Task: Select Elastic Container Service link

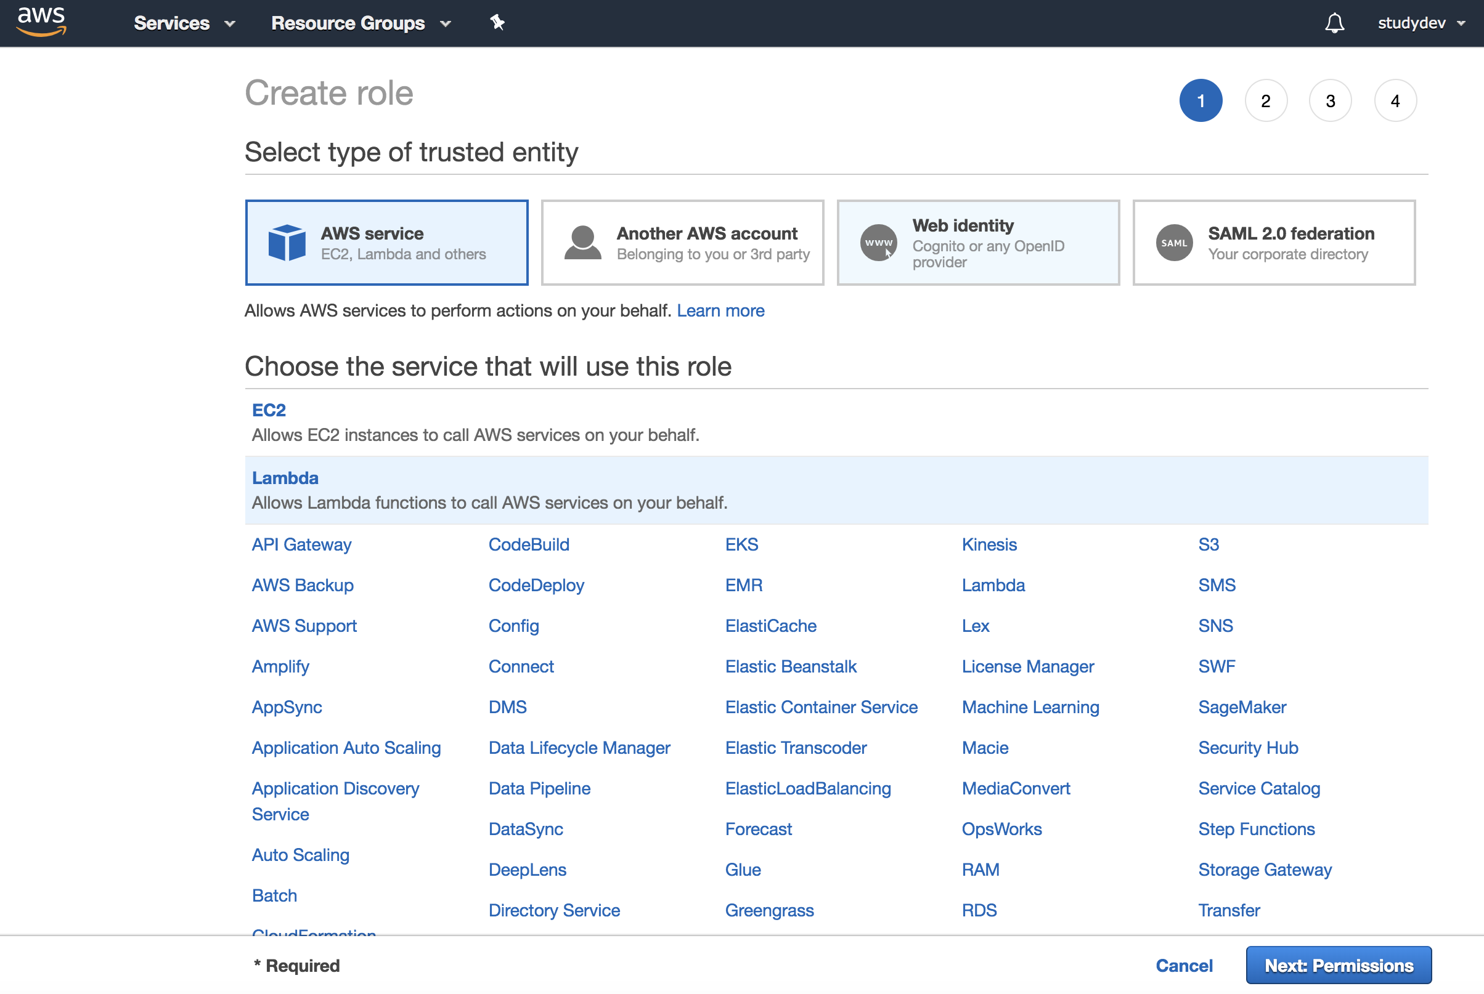Action: [x=821, y=707]
